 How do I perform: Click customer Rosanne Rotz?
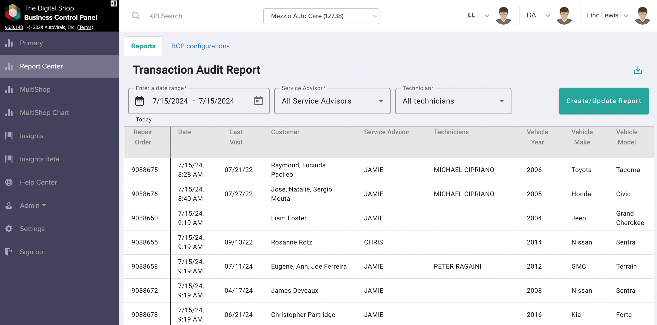292,242
